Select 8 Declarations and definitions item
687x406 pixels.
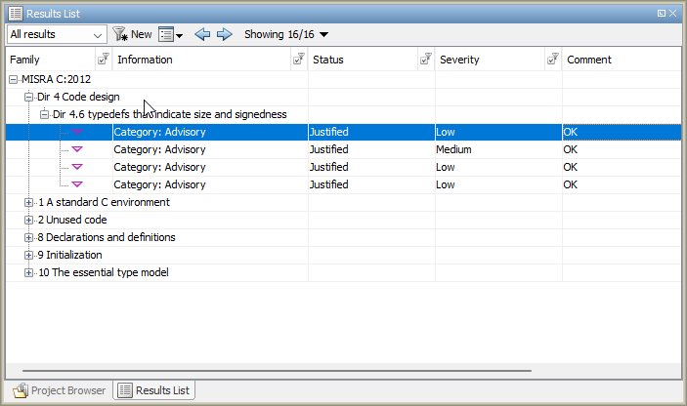coord(107,237)
